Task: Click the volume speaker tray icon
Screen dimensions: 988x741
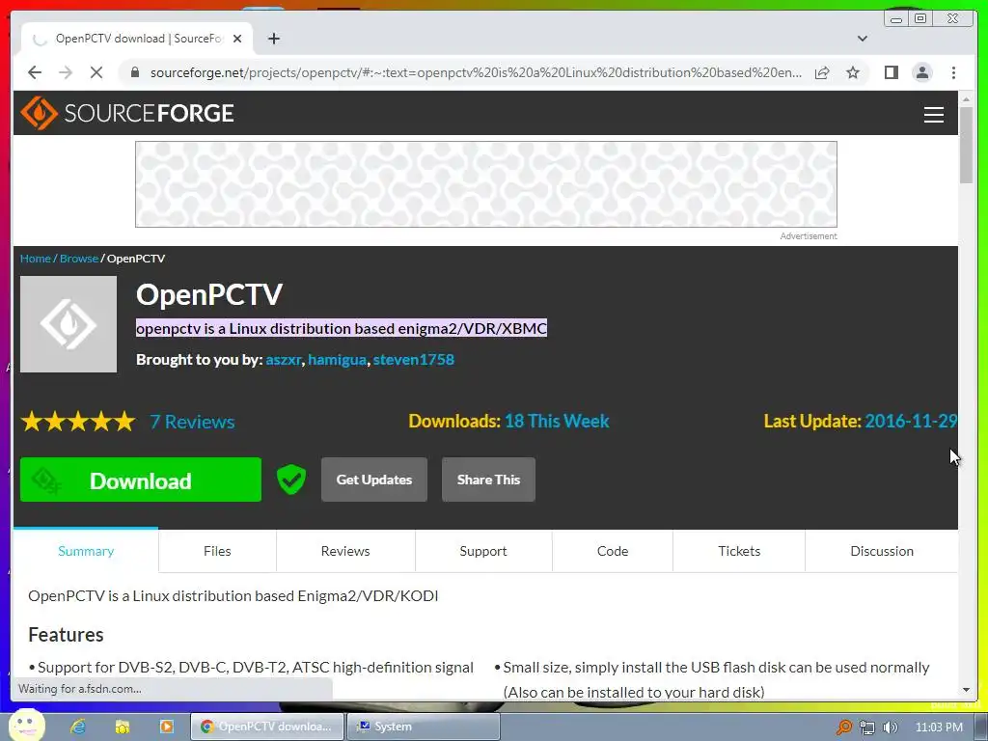Action: point(890,727)
